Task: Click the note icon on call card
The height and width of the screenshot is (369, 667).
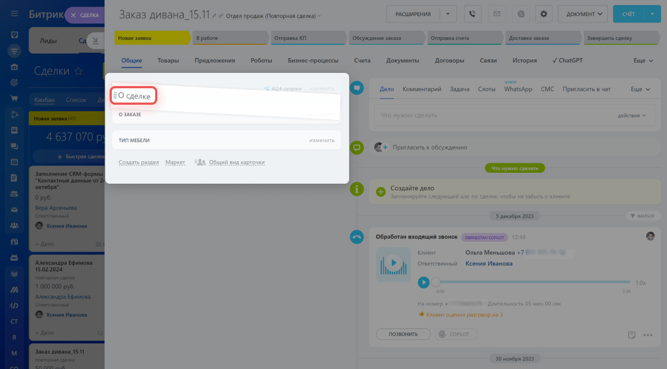Action: 631,334
